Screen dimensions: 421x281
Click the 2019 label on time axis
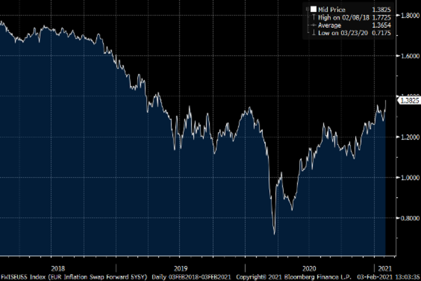[180, 268]
